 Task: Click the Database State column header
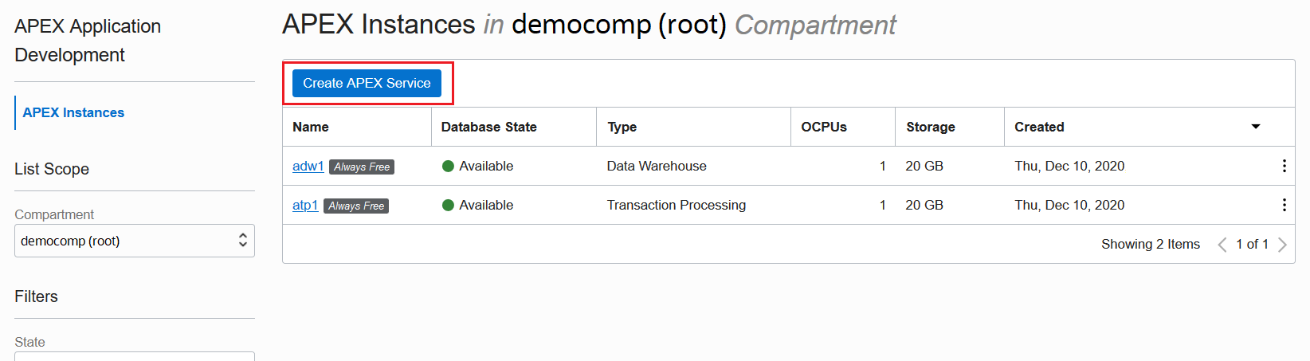point(488,127)
